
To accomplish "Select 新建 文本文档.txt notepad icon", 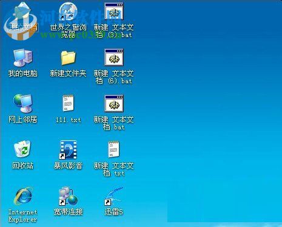I will click(x=114, y=149).
